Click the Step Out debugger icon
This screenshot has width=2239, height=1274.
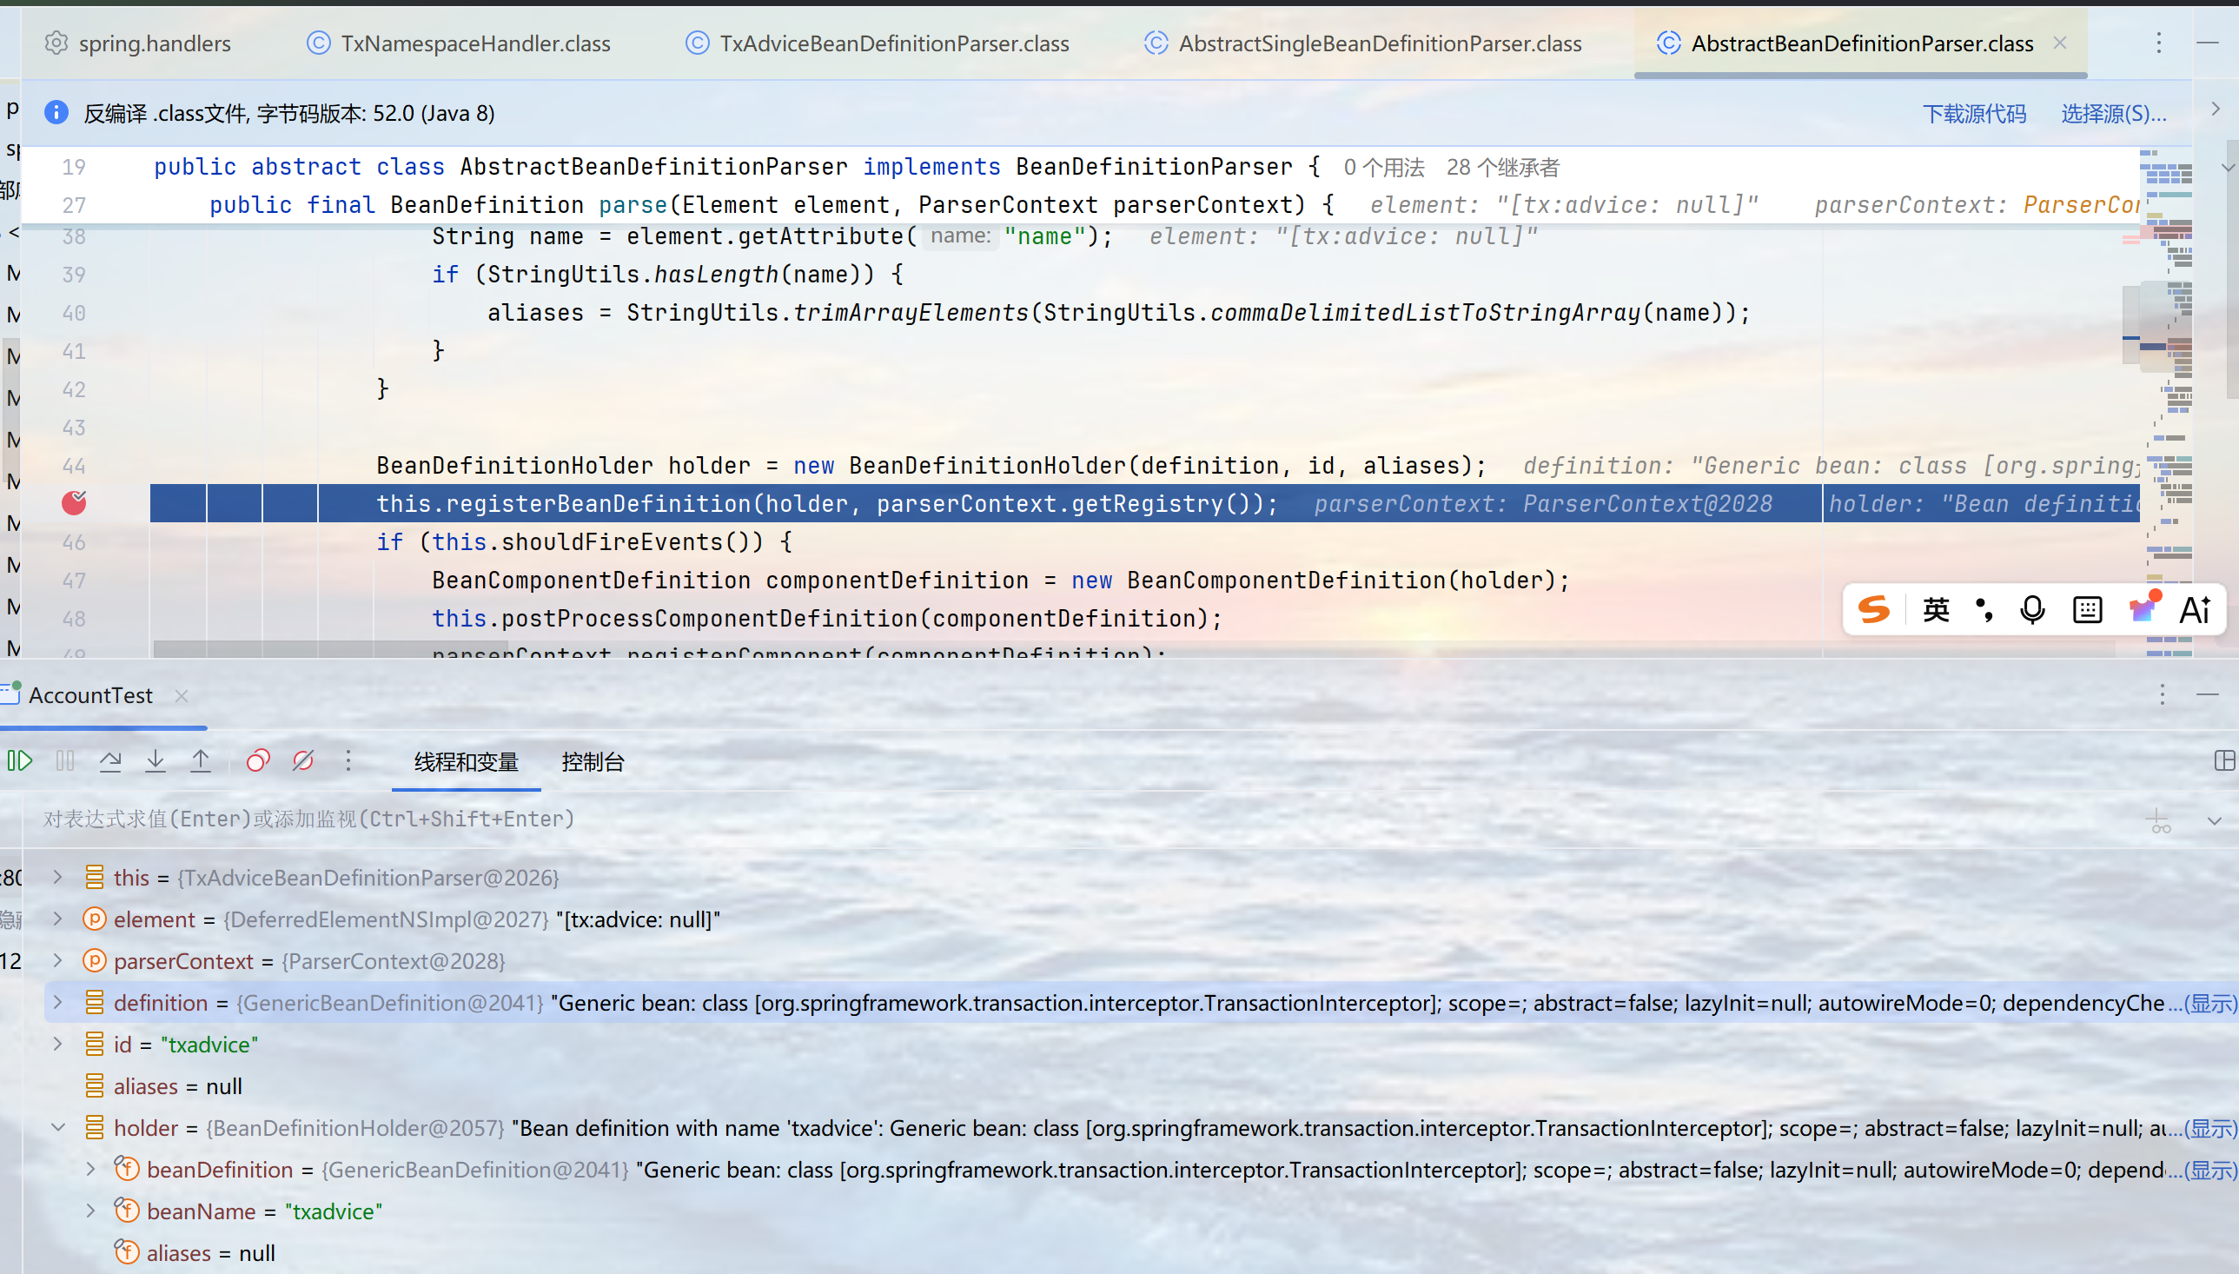(x=201, y=761)
